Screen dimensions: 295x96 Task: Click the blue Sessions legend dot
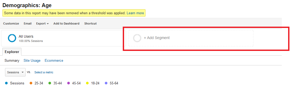click(7, 83)
